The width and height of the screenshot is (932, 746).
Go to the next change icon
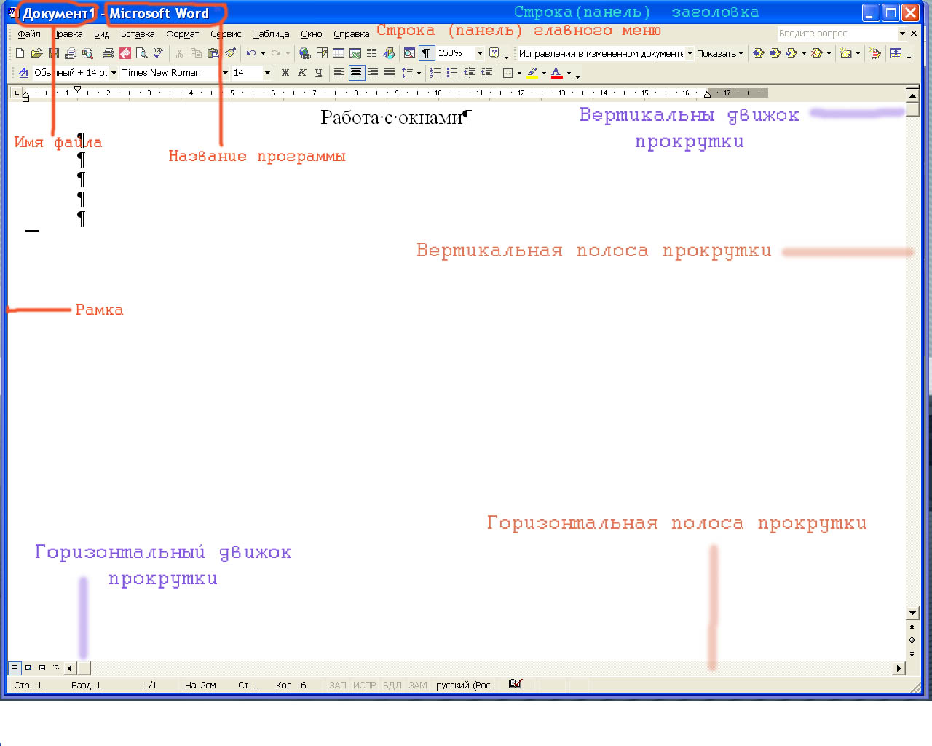coord(775,53)
